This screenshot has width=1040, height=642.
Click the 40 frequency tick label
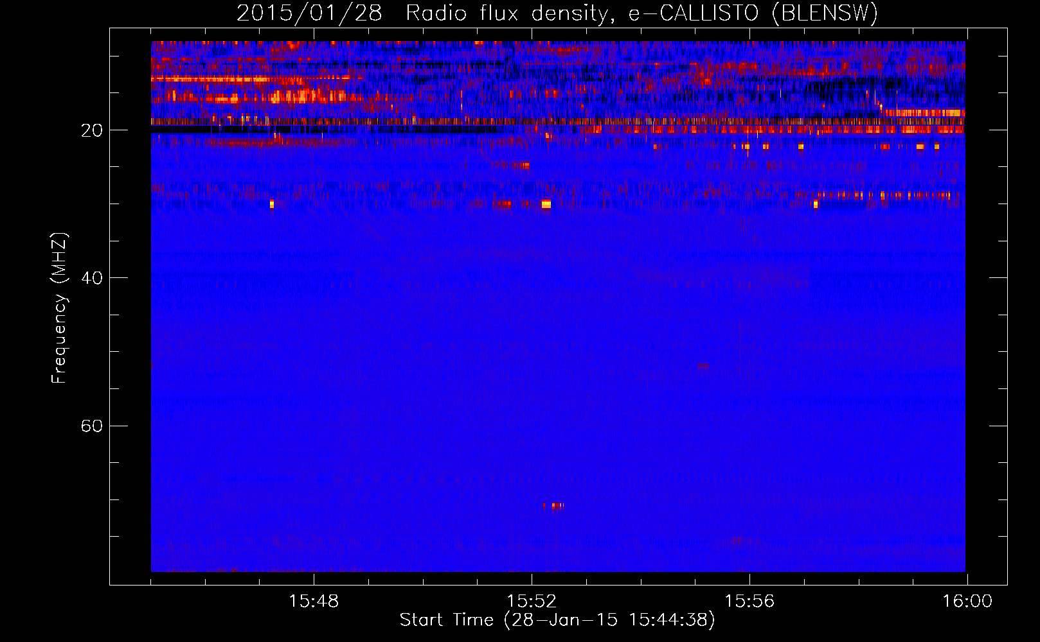pyautogui.click(x=92, y=279)
